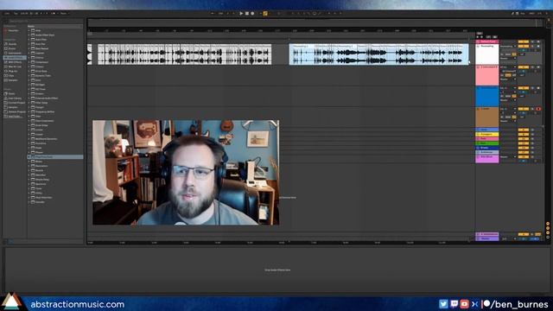
Task: Click the blue track volume field
Action: (x=524, y=92)
